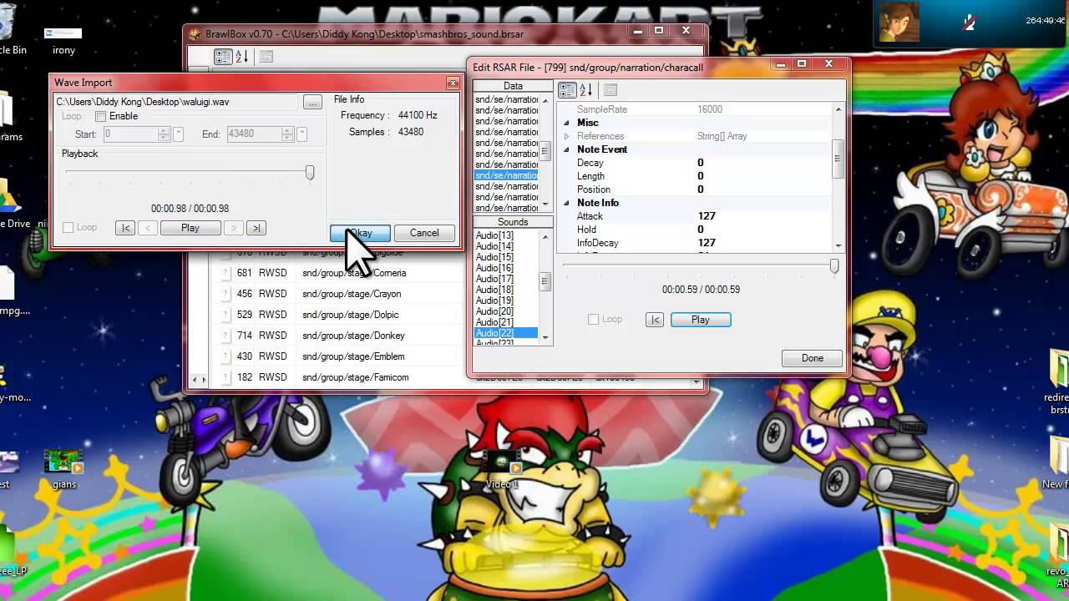Expand the References property

pyautogui.click(x=566, y=136)
